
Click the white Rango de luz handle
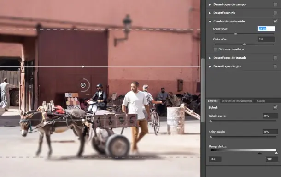click(x=276, y=153)
